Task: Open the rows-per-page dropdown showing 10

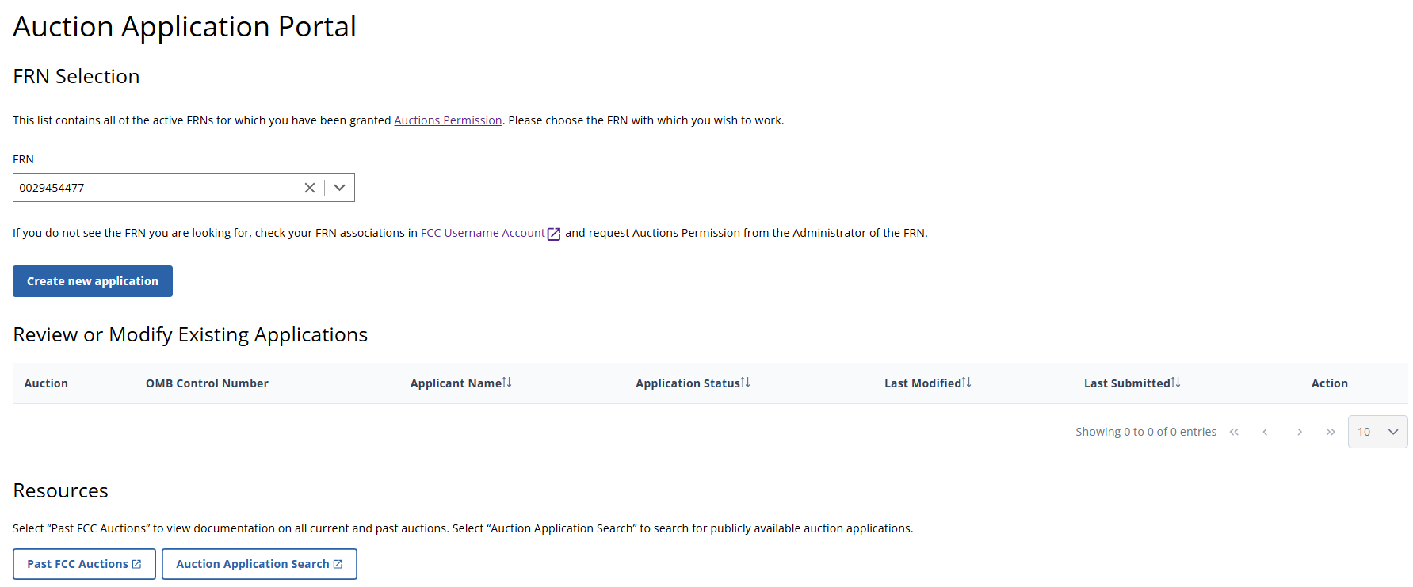Action: tap(1377, 432)
